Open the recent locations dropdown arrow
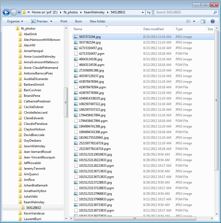This screenshot has height=223, width=221. click(x=19, y=13)
